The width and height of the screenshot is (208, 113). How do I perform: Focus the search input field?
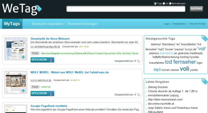tap(126, 9)
